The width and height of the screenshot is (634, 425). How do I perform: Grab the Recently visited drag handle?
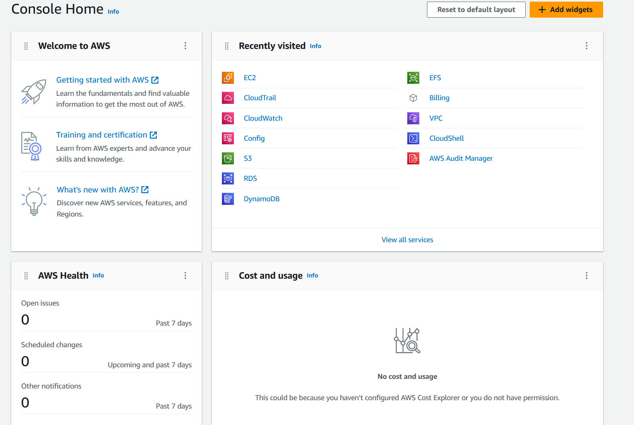(227, 46)
